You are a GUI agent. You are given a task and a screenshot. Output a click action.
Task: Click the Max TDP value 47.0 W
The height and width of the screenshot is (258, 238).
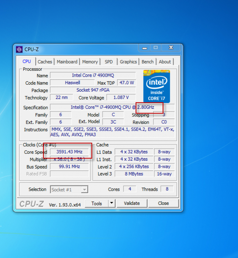(127, 83)
